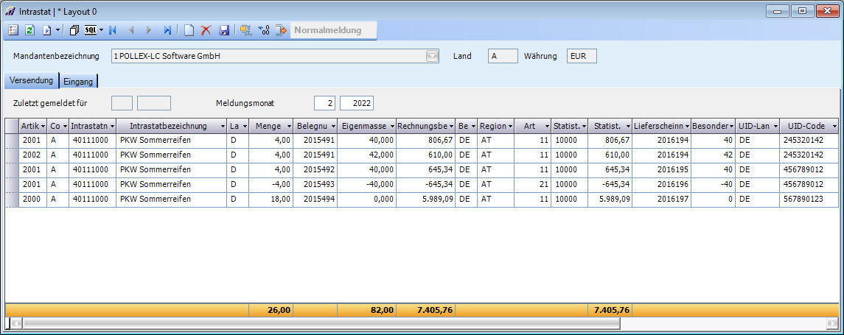Click the Meldungsmonat year field showing 2022
Screen dimensions: 844x335
[357, 103]
